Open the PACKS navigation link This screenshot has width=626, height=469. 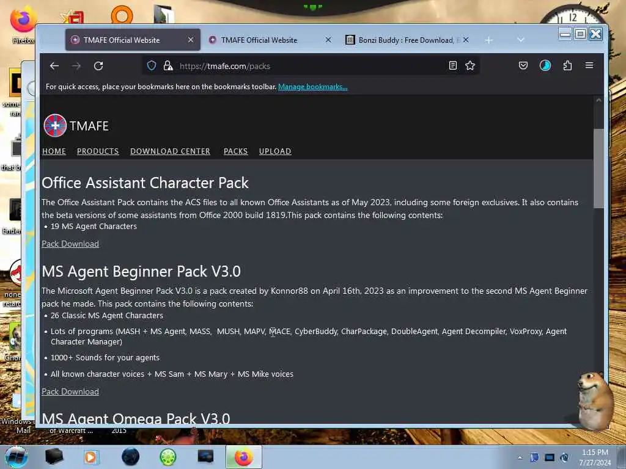[x=235, y=151]
